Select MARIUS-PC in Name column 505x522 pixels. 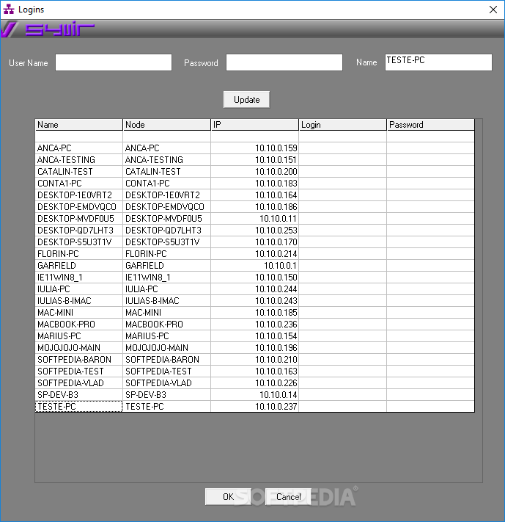[x=79, y=336]
